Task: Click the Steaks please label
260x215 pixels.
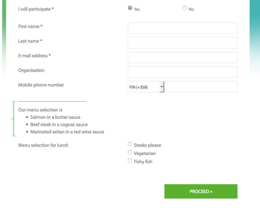Action: [147, 145]
